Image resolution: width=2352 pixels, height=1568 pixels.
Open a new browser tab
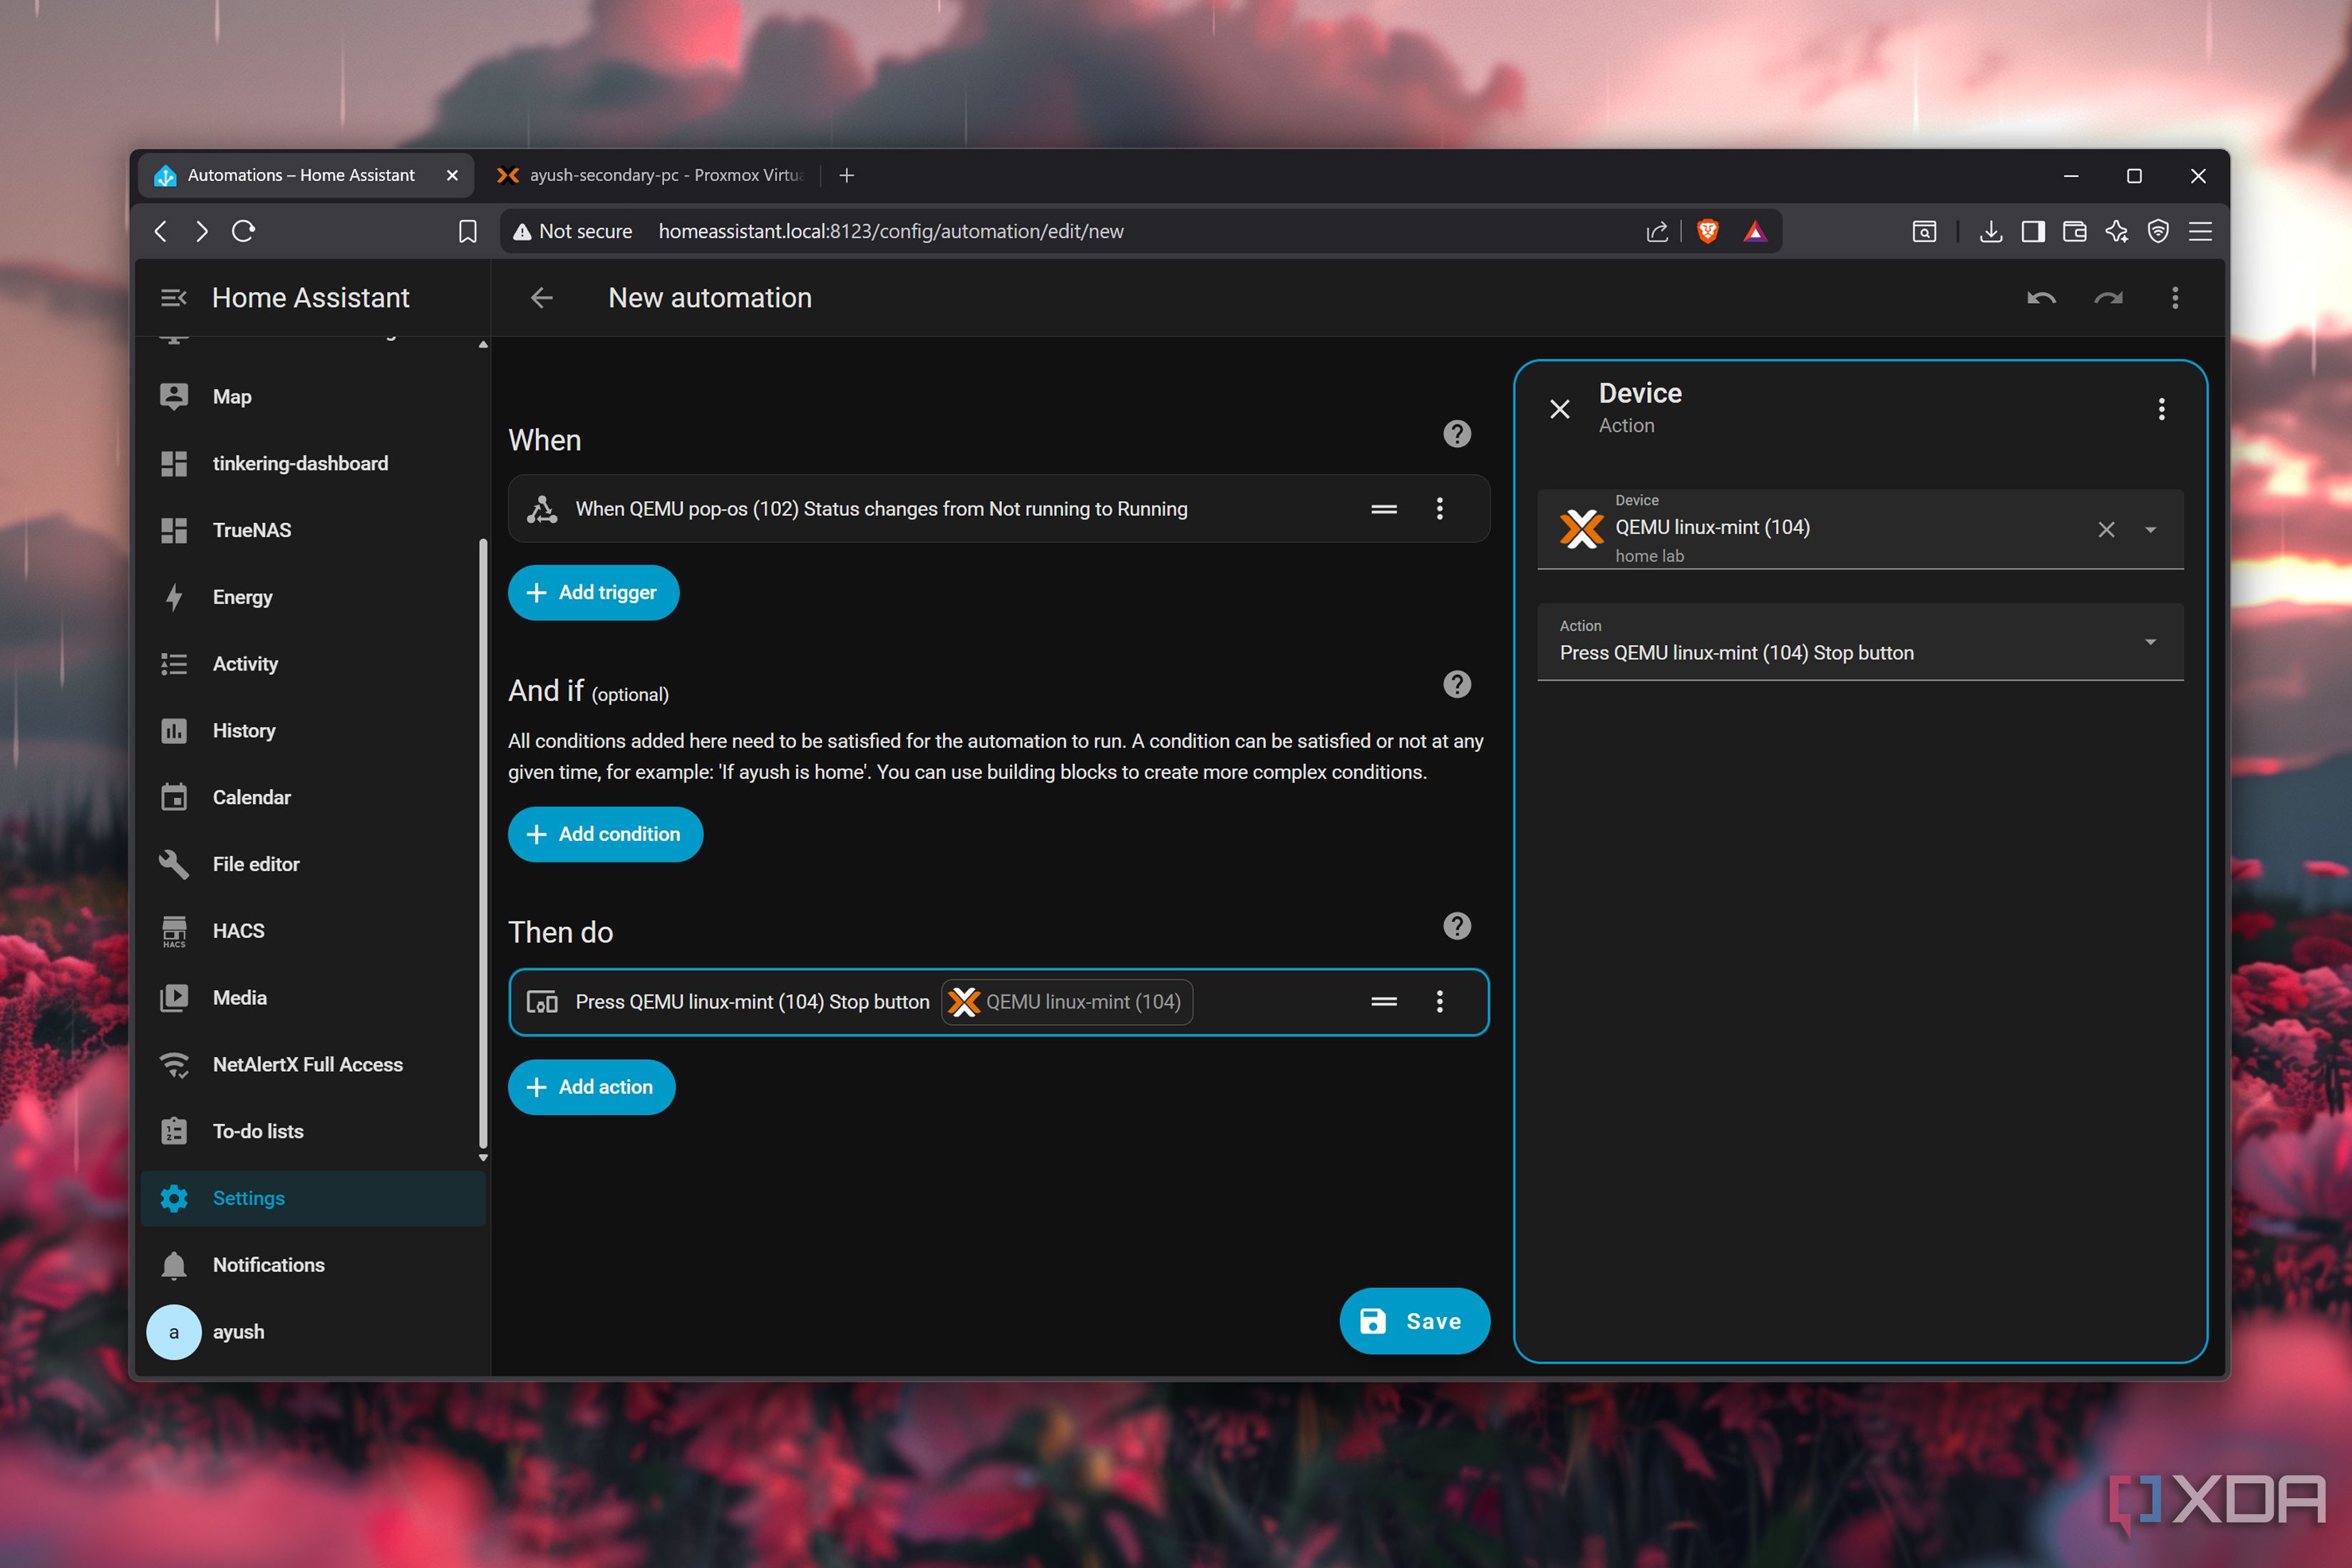[846, 175]
